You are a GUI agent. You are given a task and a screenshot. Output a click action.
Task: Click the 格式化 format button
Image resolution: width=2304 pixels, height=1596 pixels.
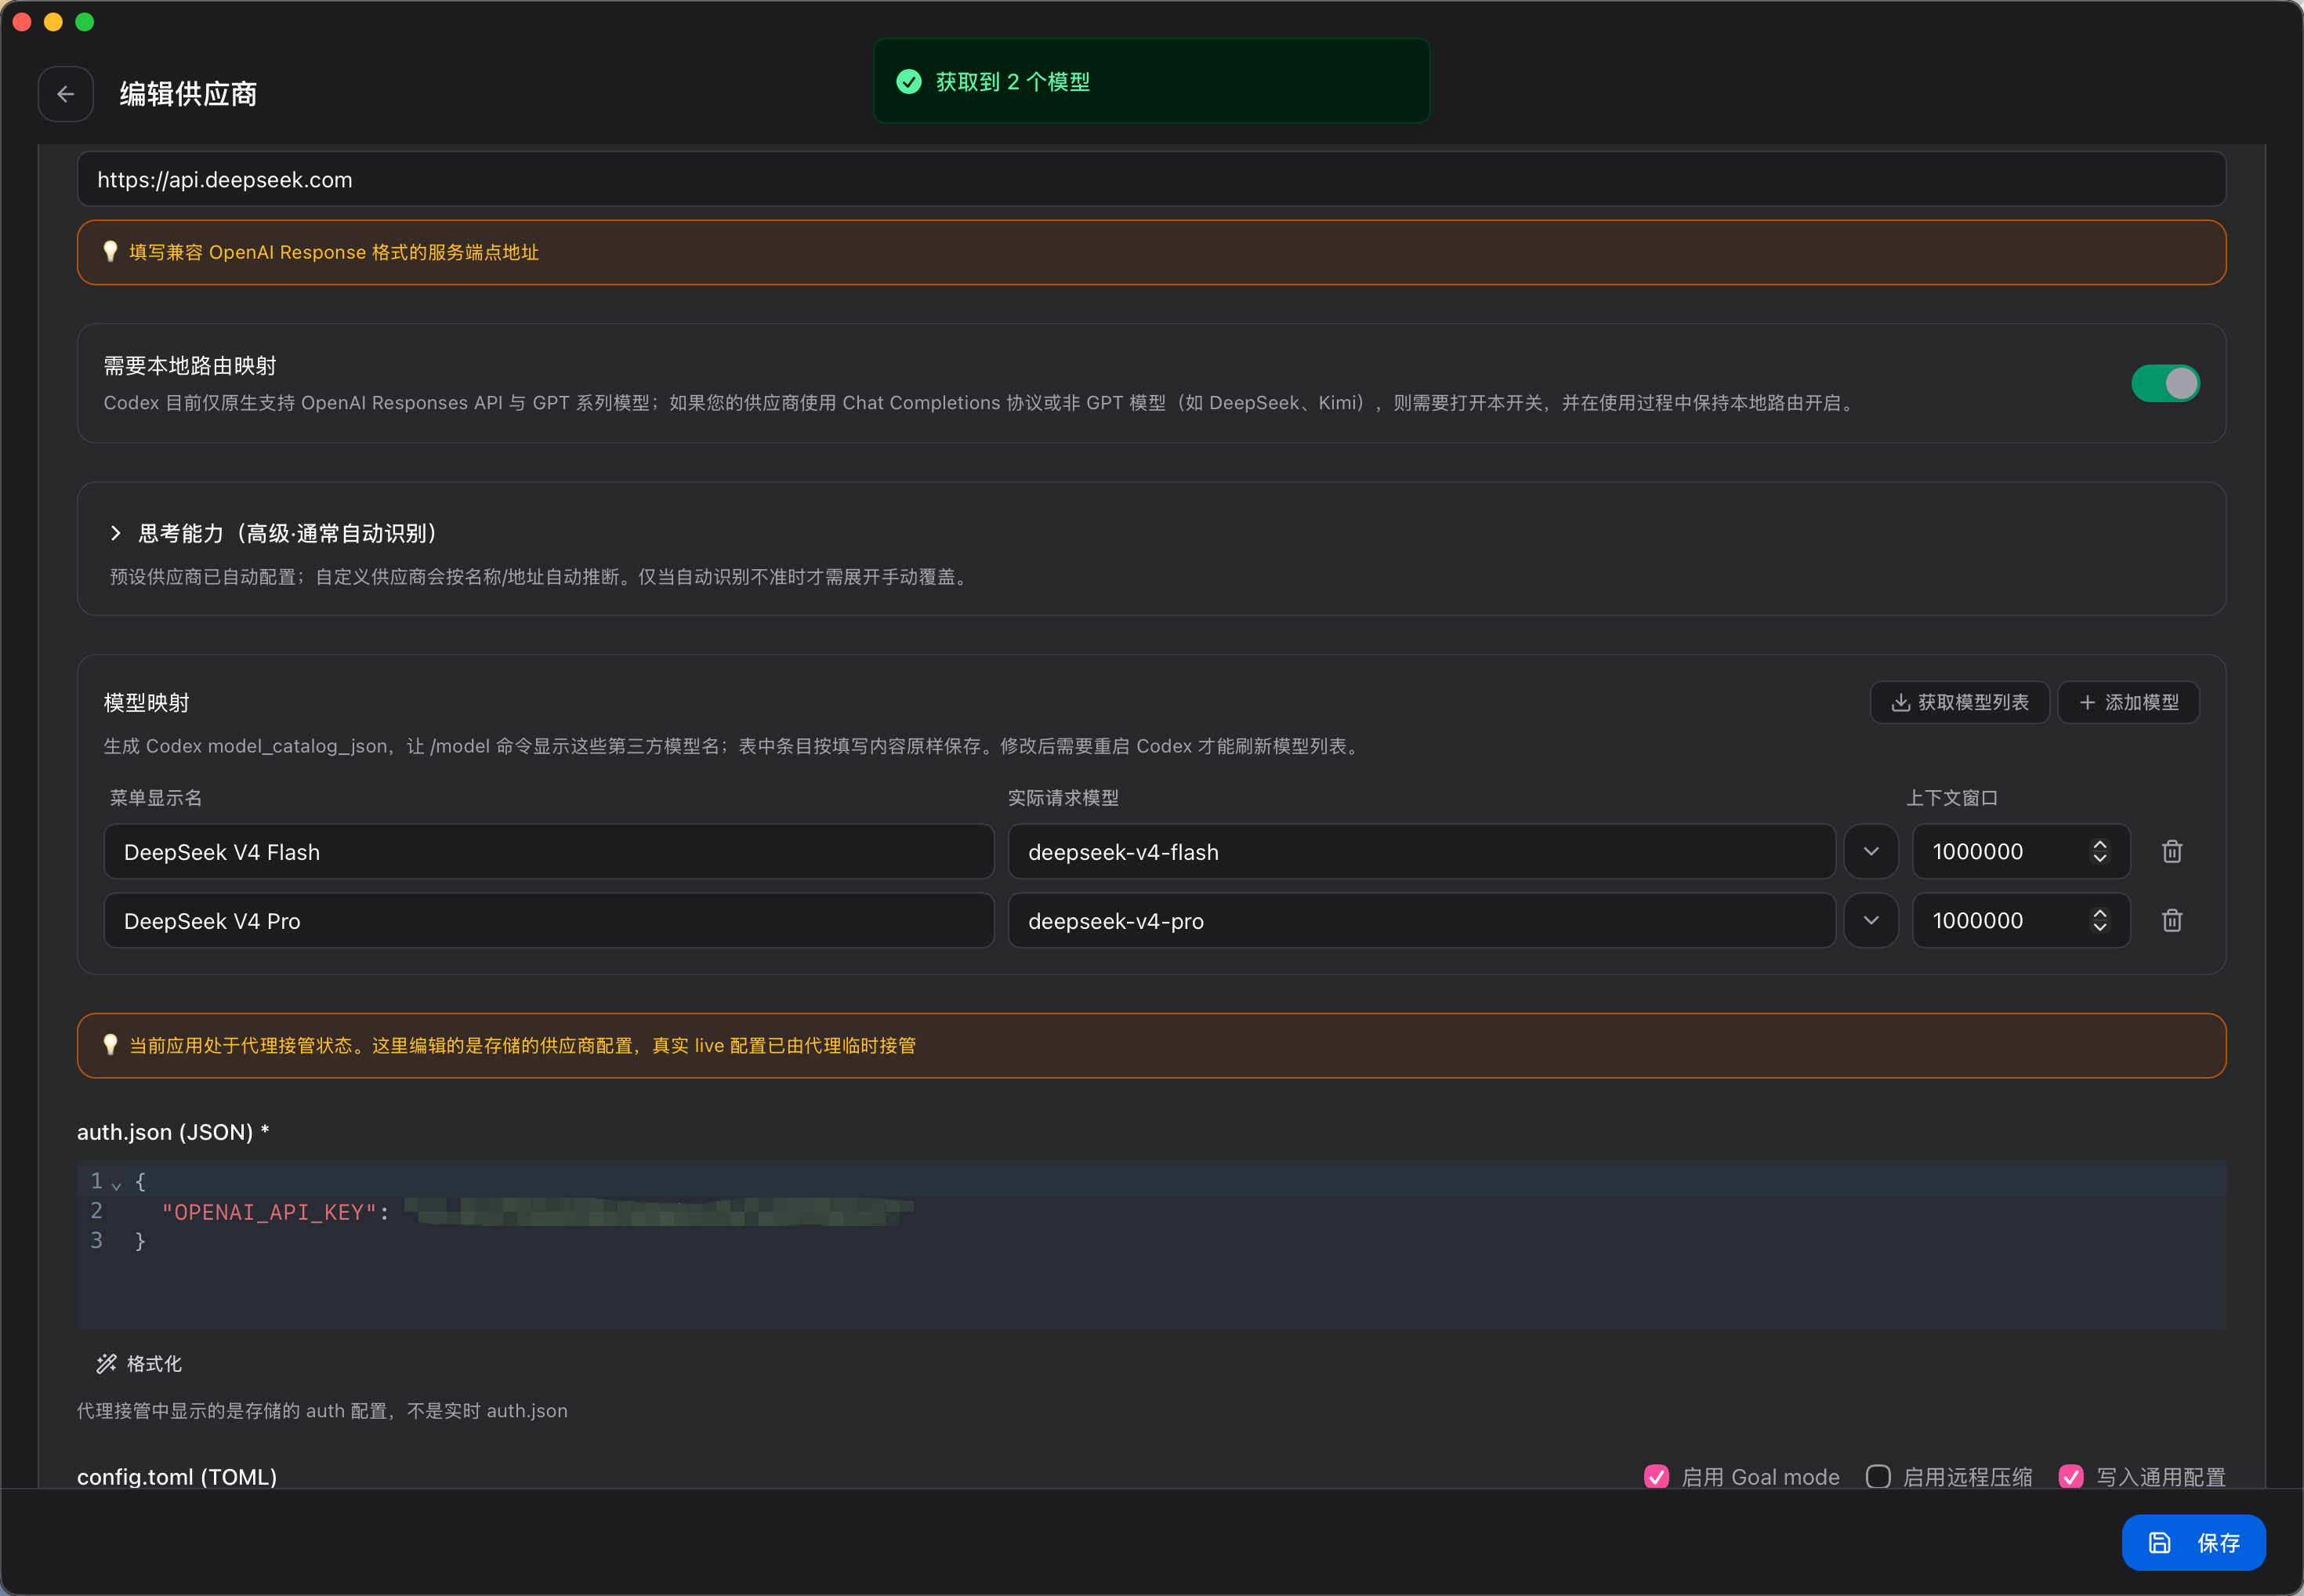pyautogui.click(x=139, y=1364)
